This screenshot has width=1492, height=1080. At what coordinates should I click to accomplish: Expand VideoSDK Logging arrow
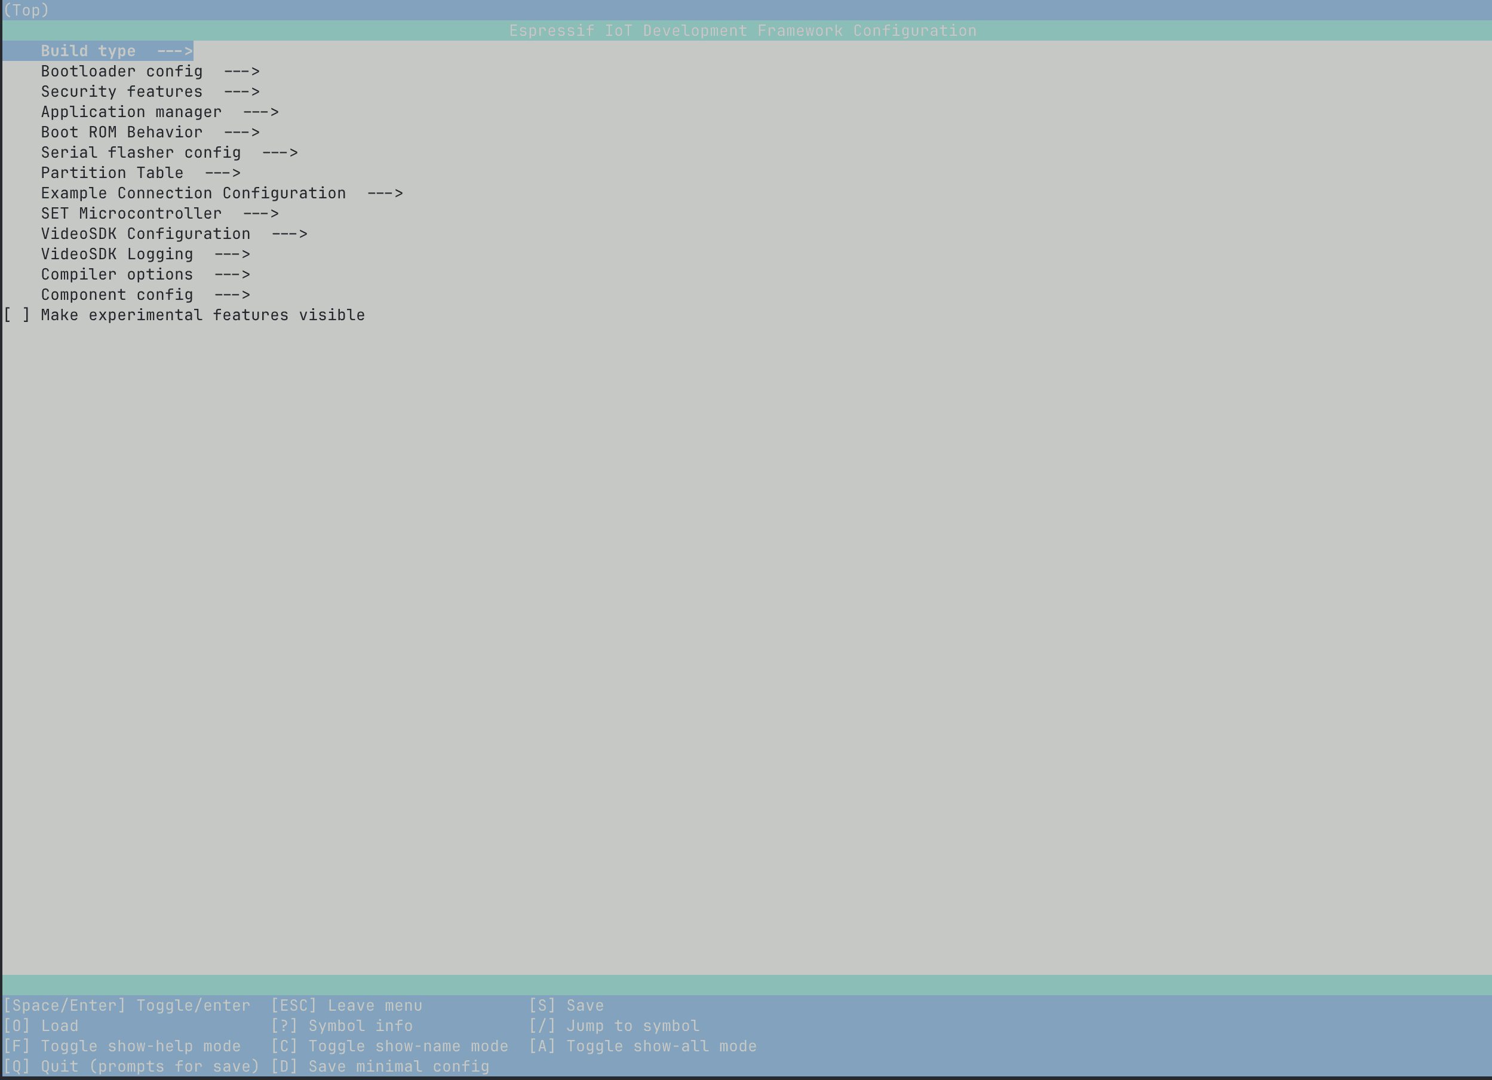232,254
